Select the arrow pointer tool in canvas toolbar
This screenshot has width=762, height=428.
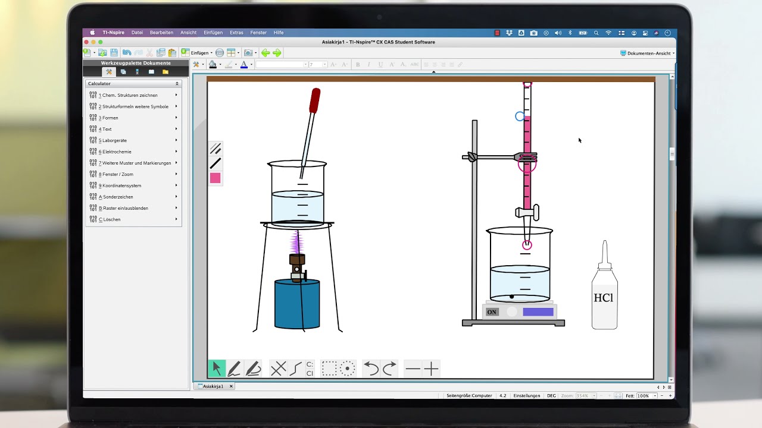click(217, 369)
